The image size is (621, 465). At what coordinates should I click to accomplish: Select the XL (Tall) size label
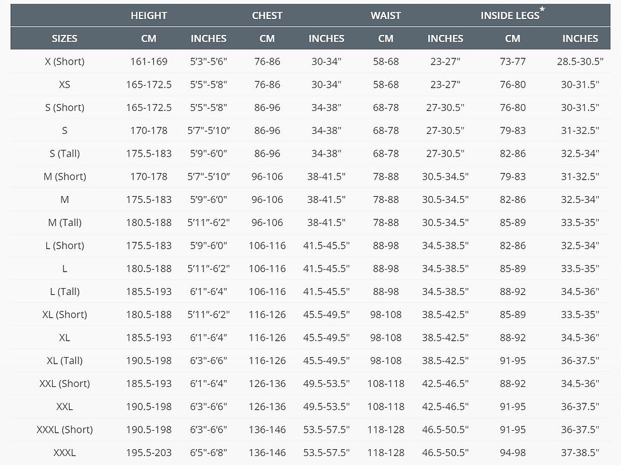(65, 360)
